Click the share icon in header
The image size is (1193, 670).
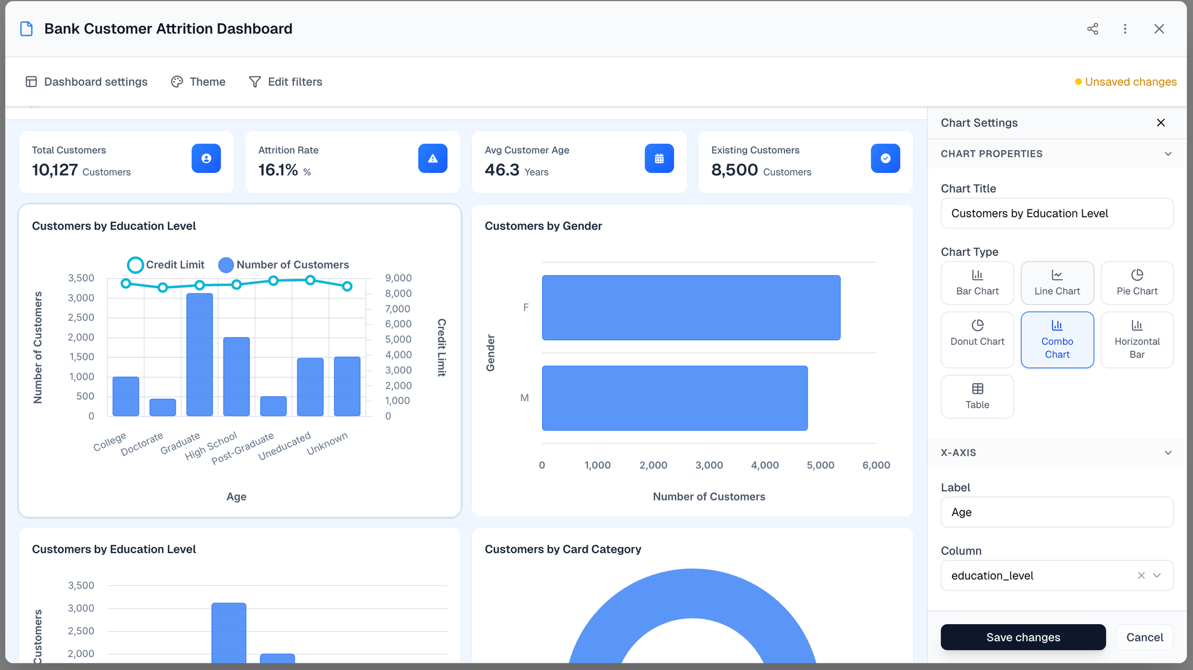[1092, 29]
